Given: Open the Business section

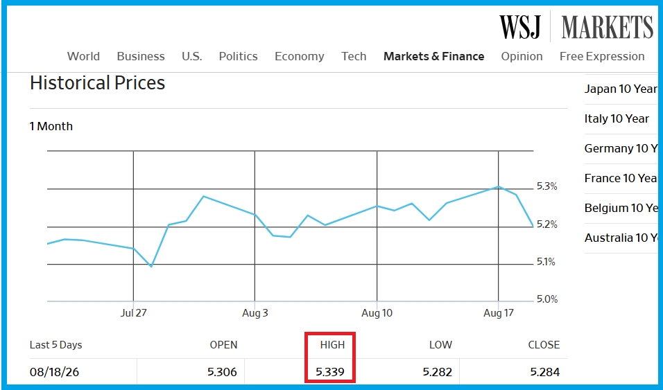Looking at the screenshot, I should (x=141, y=56).
